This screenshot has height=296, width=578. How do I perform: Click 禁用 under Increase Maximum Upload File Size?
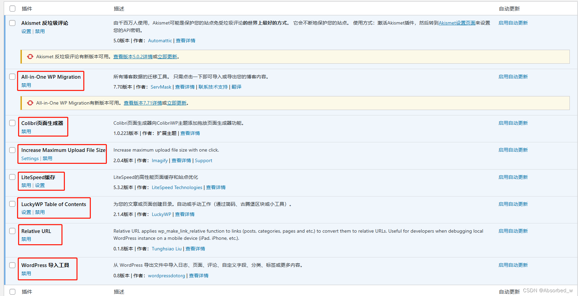tap(47, 158)
